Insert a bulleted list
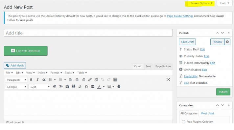234x130 pixels. pyautogui.click(x=50, y=80)
